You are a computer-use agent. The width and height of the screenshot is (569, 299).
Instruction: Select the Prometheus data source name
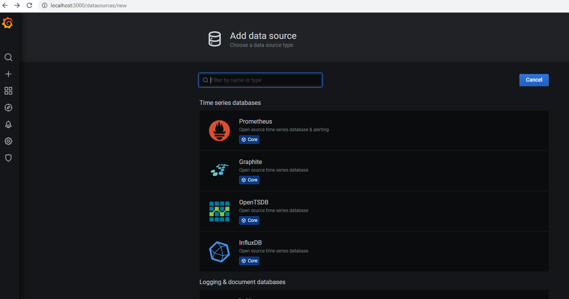point(256,121)
